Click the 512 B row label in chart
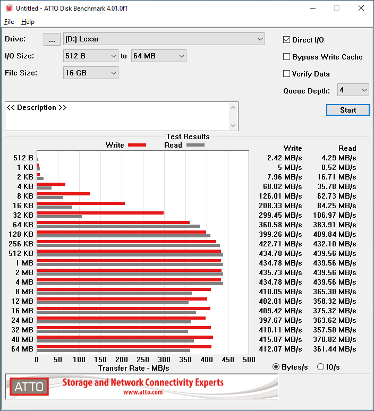 point(23,158)
